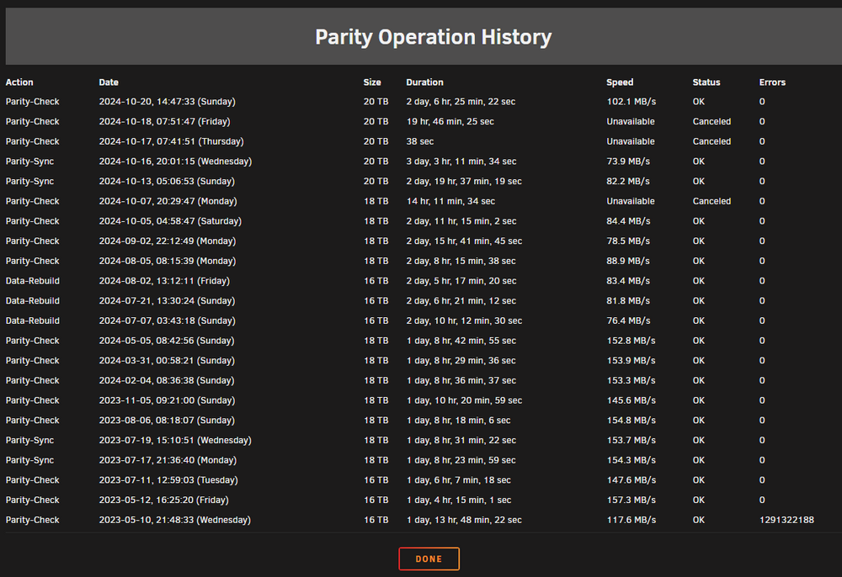Click duration 19 hr, 46 min, 25 sec
Screen dimensions: 842x577
tap(450, 121)
